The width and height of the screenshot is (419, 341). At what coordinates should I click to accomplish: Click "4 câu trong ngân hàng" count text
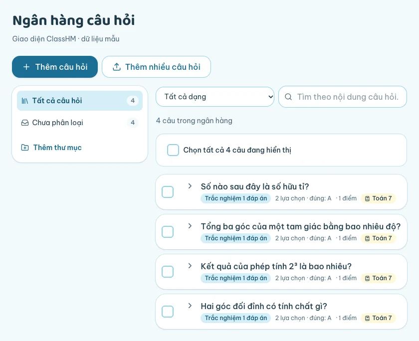pos(194,121)
